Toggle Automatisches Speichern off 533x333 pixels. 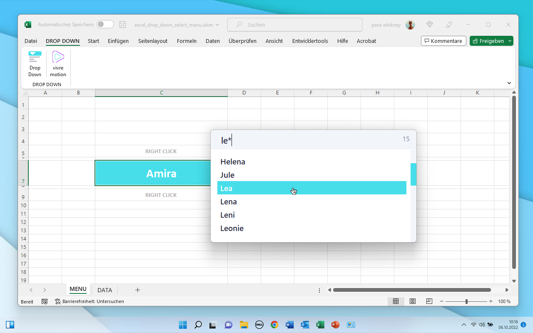click(105, 24)
